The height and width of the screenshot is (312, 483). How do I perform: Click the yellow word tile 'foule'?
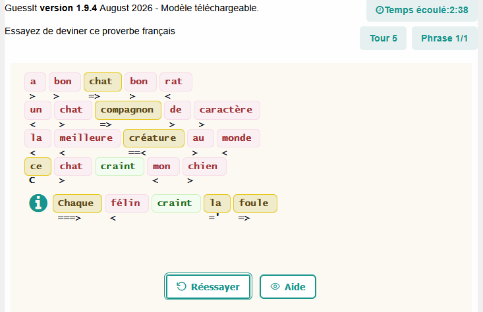(255, 203)
